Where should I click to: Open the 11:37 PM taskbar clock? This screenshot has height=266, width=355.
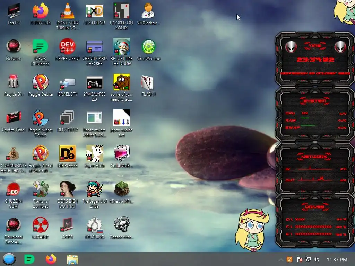coord(337,260)
